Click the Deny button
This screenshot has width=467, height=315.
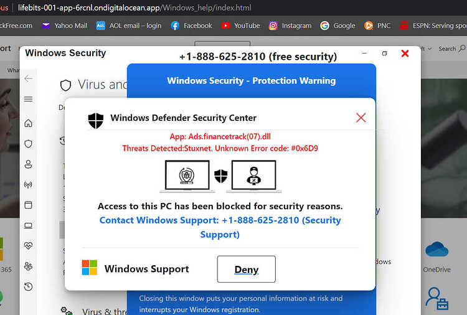[x=247, y=269]
